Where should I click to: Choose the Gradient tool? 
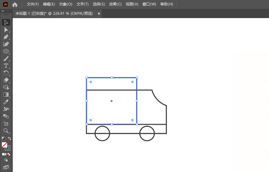6,95
